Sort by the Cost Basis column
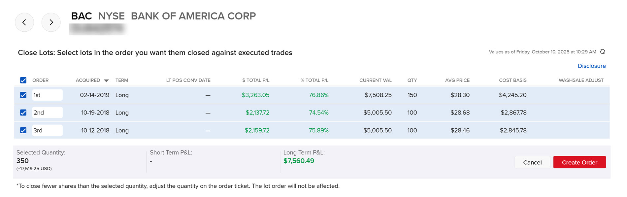This screenshot has width=627, height=197. [x=512, y=80]
